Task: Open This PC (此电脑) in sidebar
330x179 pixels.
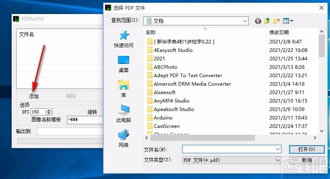Action: [x=124, y=114]
